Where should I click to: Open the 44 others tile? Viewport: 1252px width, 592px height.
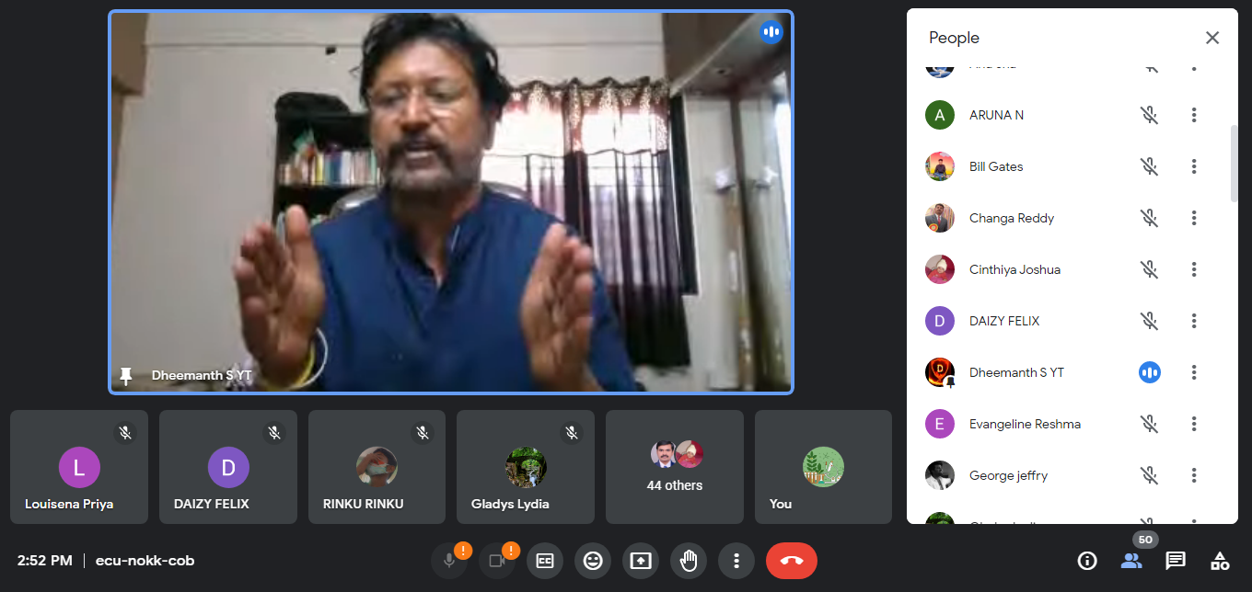[x=675, y=467]
